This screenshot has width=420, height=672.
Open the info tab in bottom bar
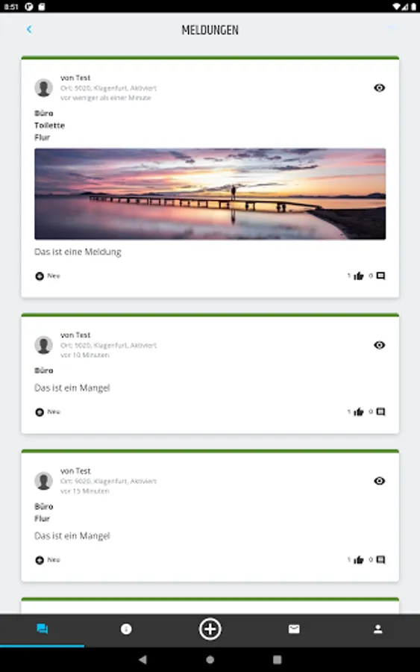click(x=126, y=629)
